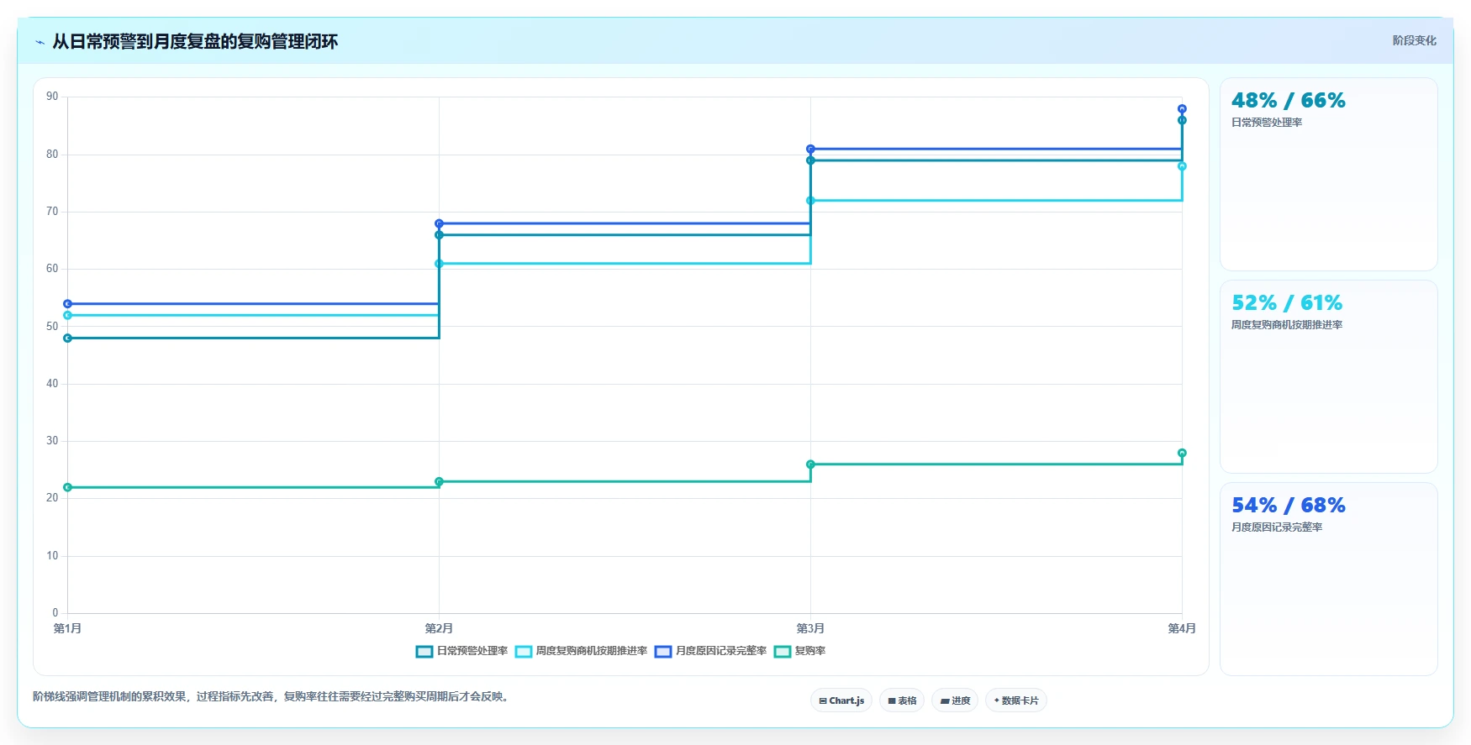Click the 进度 chip
The image size is (1471, 745).
(955, 700)
